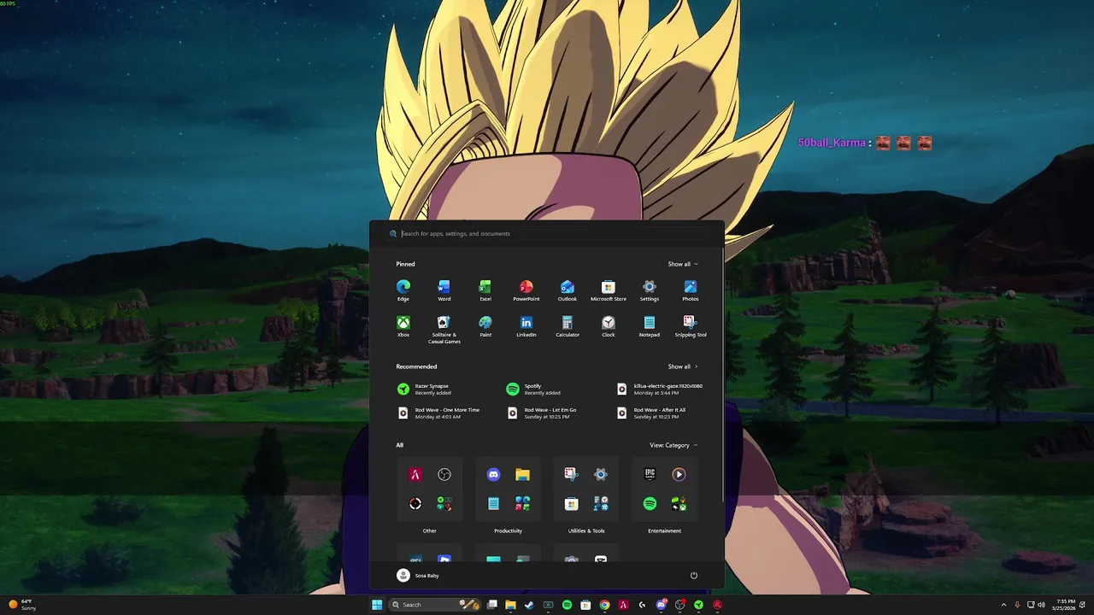Screen dimensions: 1094x615
Task: Open Steam from the taskbar
Action: pyautogui.click(x=529, y=605)
